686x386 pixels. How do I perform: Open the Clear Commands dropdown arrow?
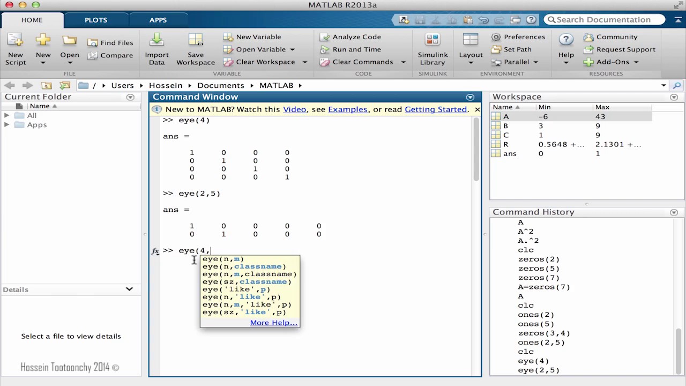(x=404, y=62)
